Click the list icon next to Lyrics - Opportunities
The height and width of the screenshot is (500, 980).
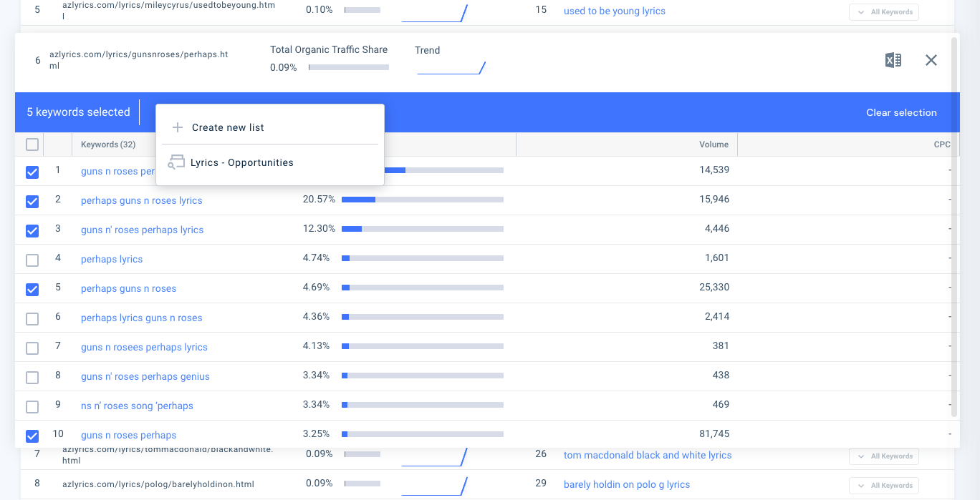point(176,162)
